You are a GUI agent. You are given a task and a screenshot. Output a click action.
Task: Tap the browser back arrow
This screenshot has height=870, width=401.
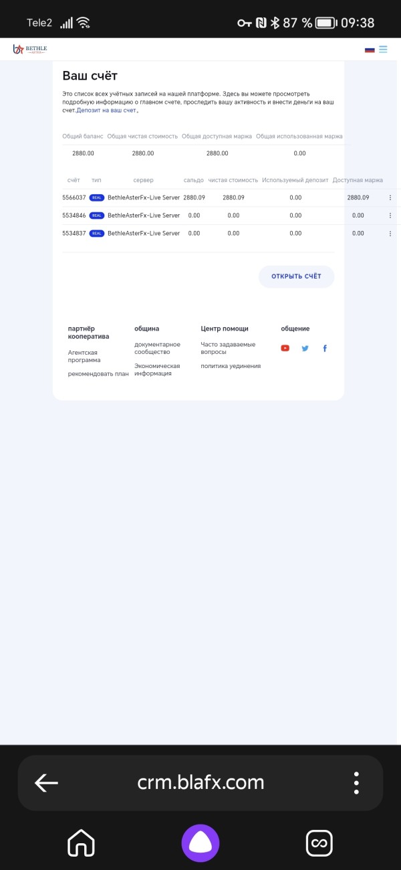(46, 782)
